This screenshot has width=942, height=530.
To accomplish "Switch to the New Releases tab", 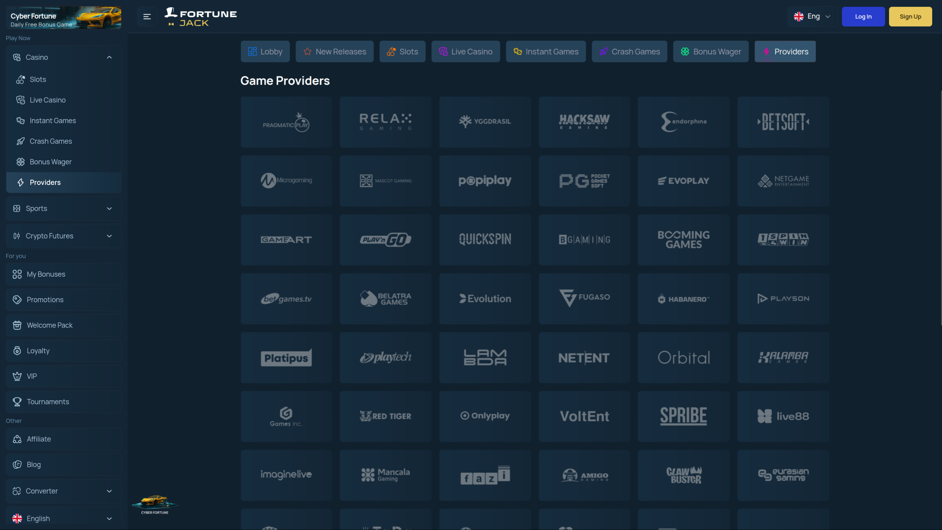I will tap(335, 52).
